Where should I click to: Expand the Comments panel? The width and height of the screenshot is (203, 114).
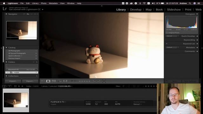(x=197, y=51)
